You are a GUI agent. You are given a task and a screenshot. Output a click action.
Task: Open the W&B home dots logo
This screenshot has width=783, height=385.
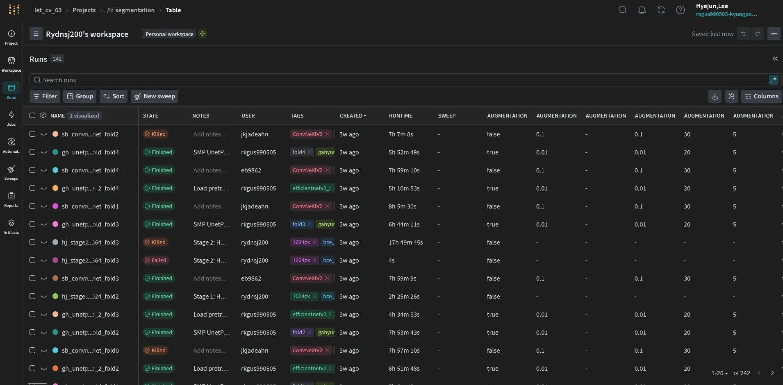[14, 9]
